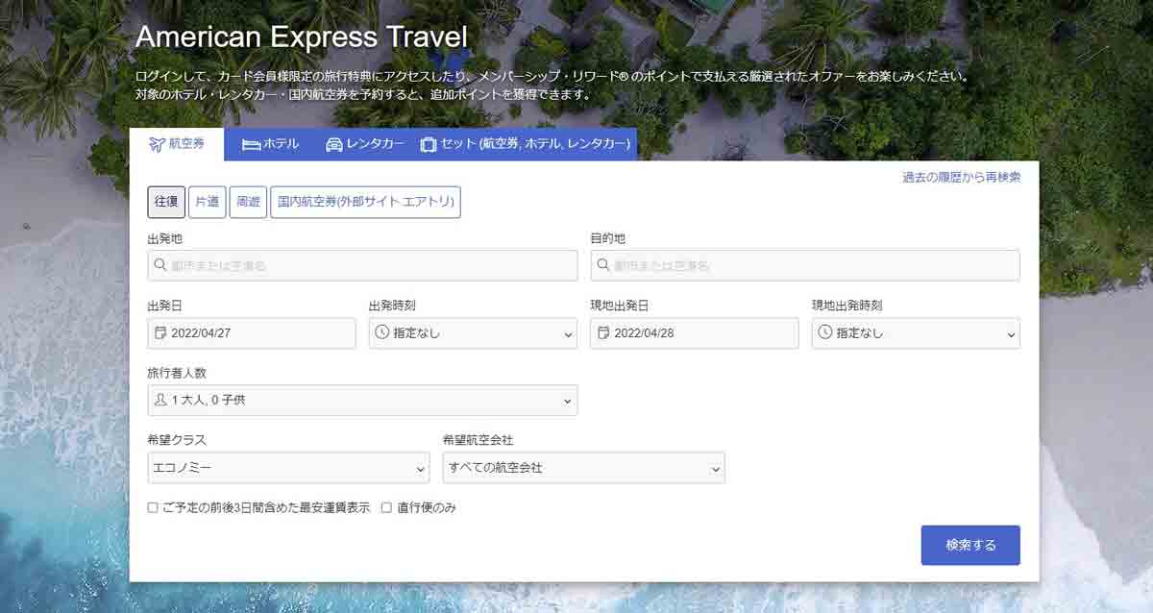This screenshot has height=613, width=1153.
Task: Open the 希望クラス エコノミー dropdown arrow
Action: 420,469
